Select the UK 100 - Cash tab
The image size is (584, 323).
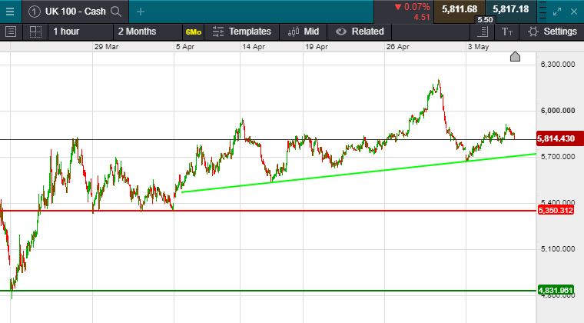click(68, 12)
